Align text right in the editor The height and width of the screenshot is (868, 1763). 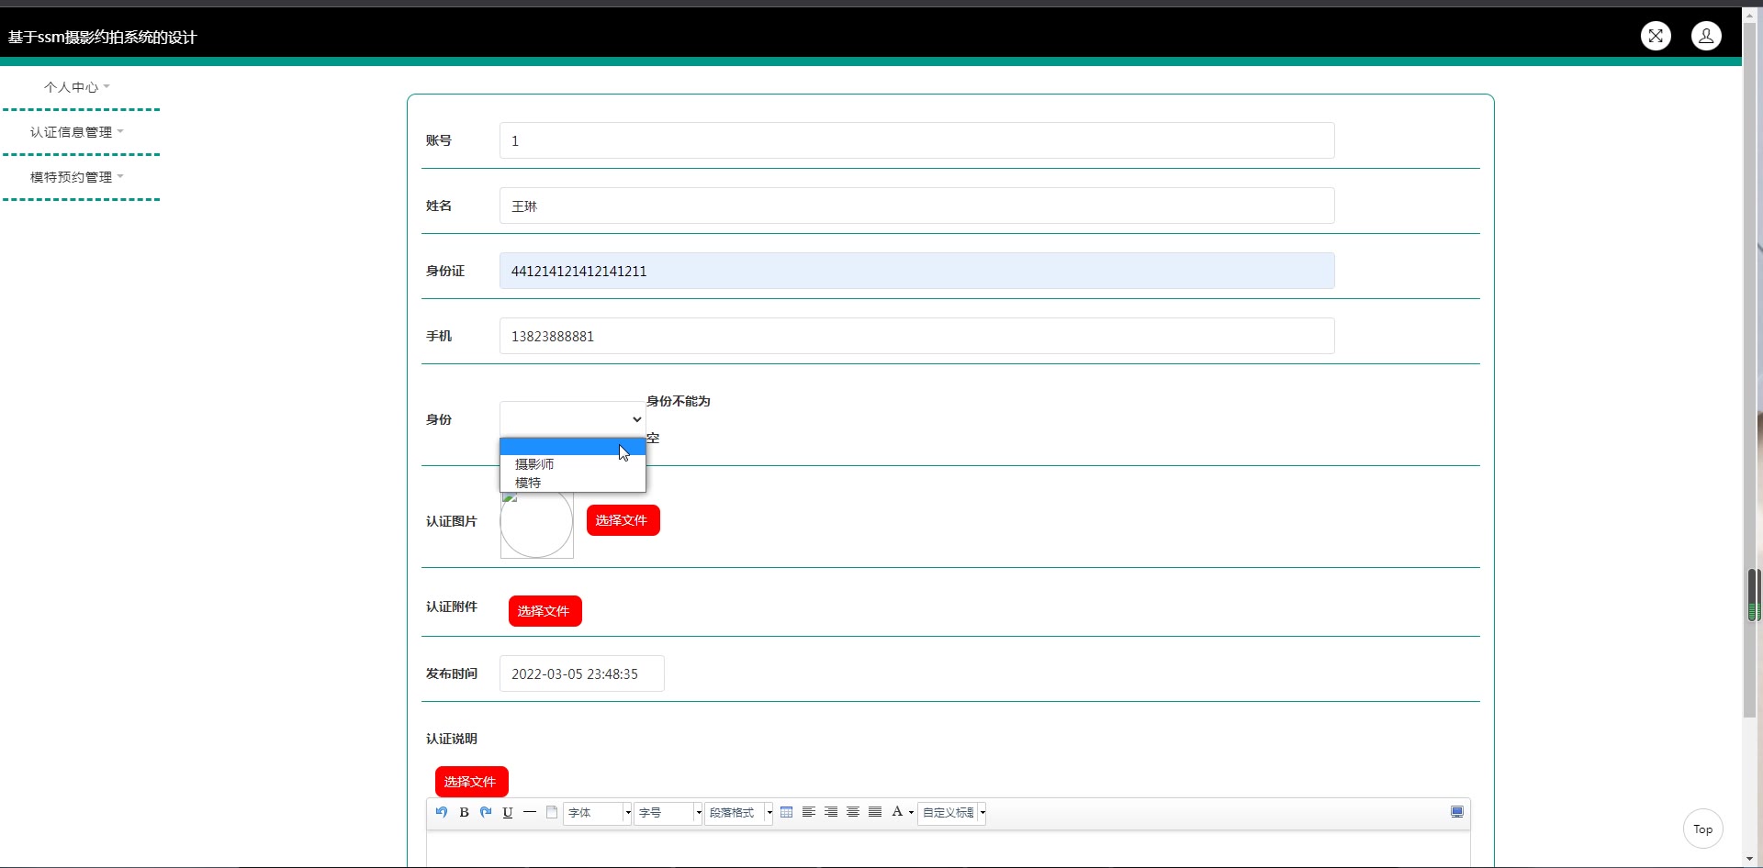831,812
